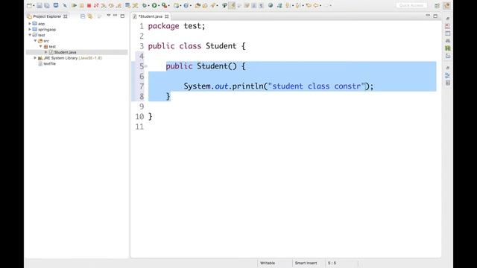Minimize the editor area
The height and width of the screenshot is (268, 477).
(428, 15)
